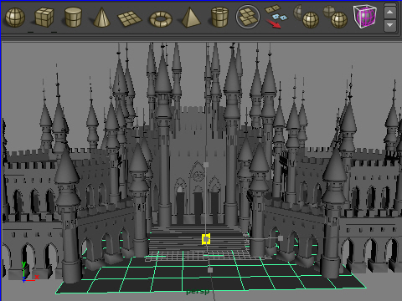Add a polygon cylinder from the shelf
The image size is (402, 301).
click(73, 18)
